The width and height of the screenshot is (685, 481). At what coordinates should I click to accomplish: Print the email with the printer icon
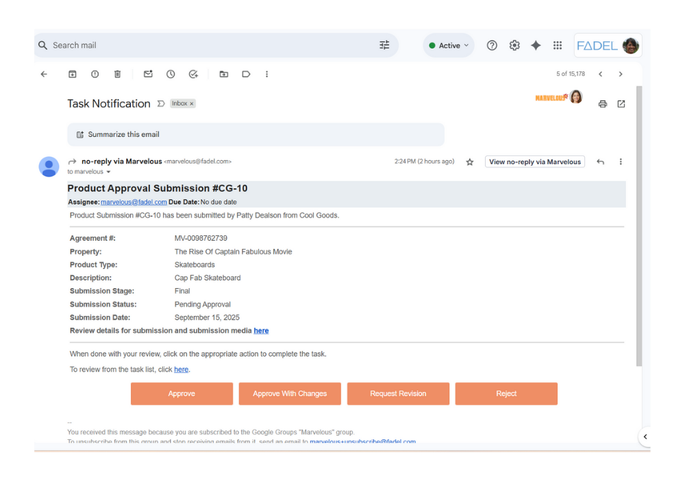(603, 104)
